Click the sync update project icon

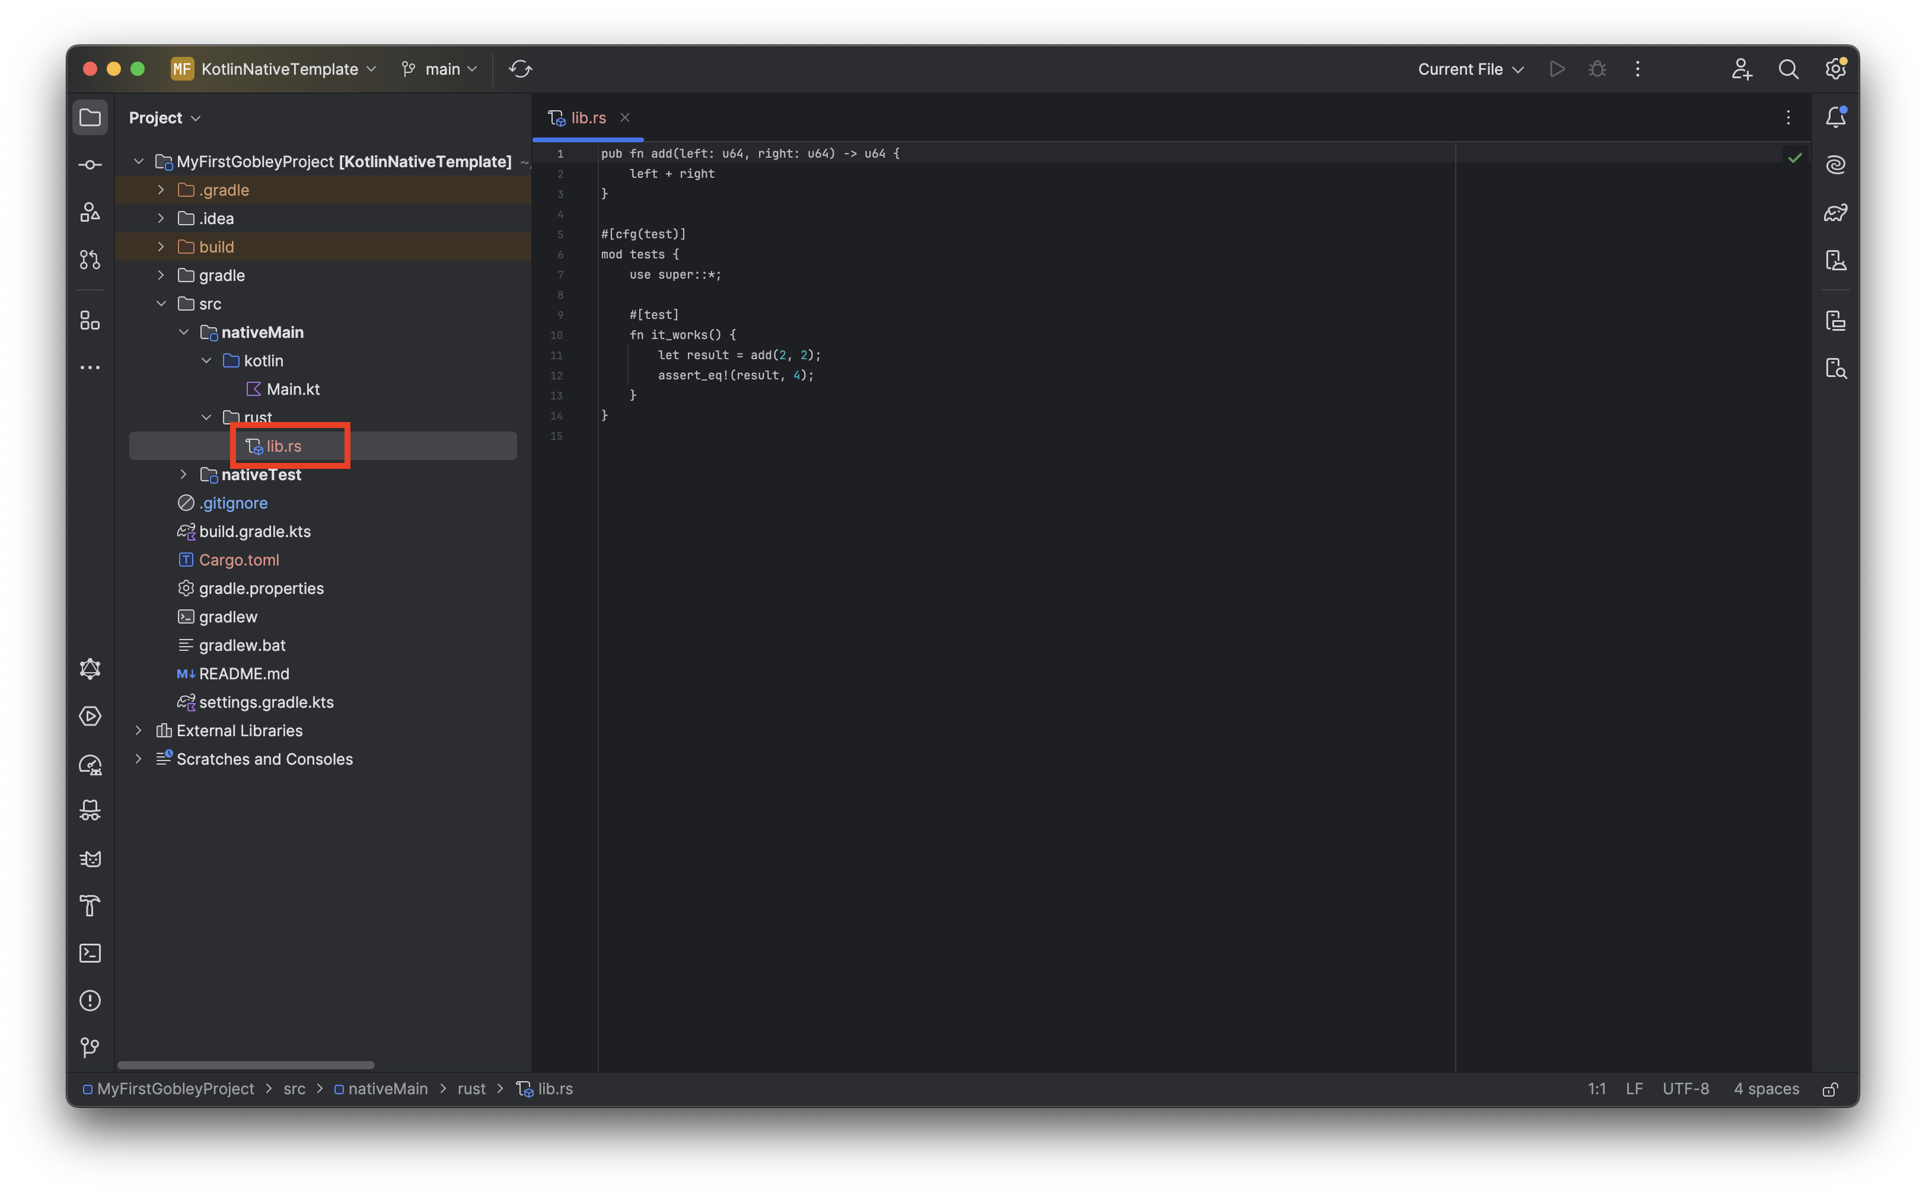click(x=520, y=69)
